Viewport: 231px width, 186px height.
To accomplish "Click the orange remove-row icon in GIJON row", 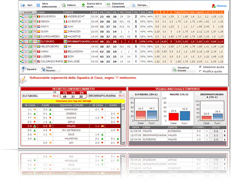I will pyautogui.click(x=34, y=31).
